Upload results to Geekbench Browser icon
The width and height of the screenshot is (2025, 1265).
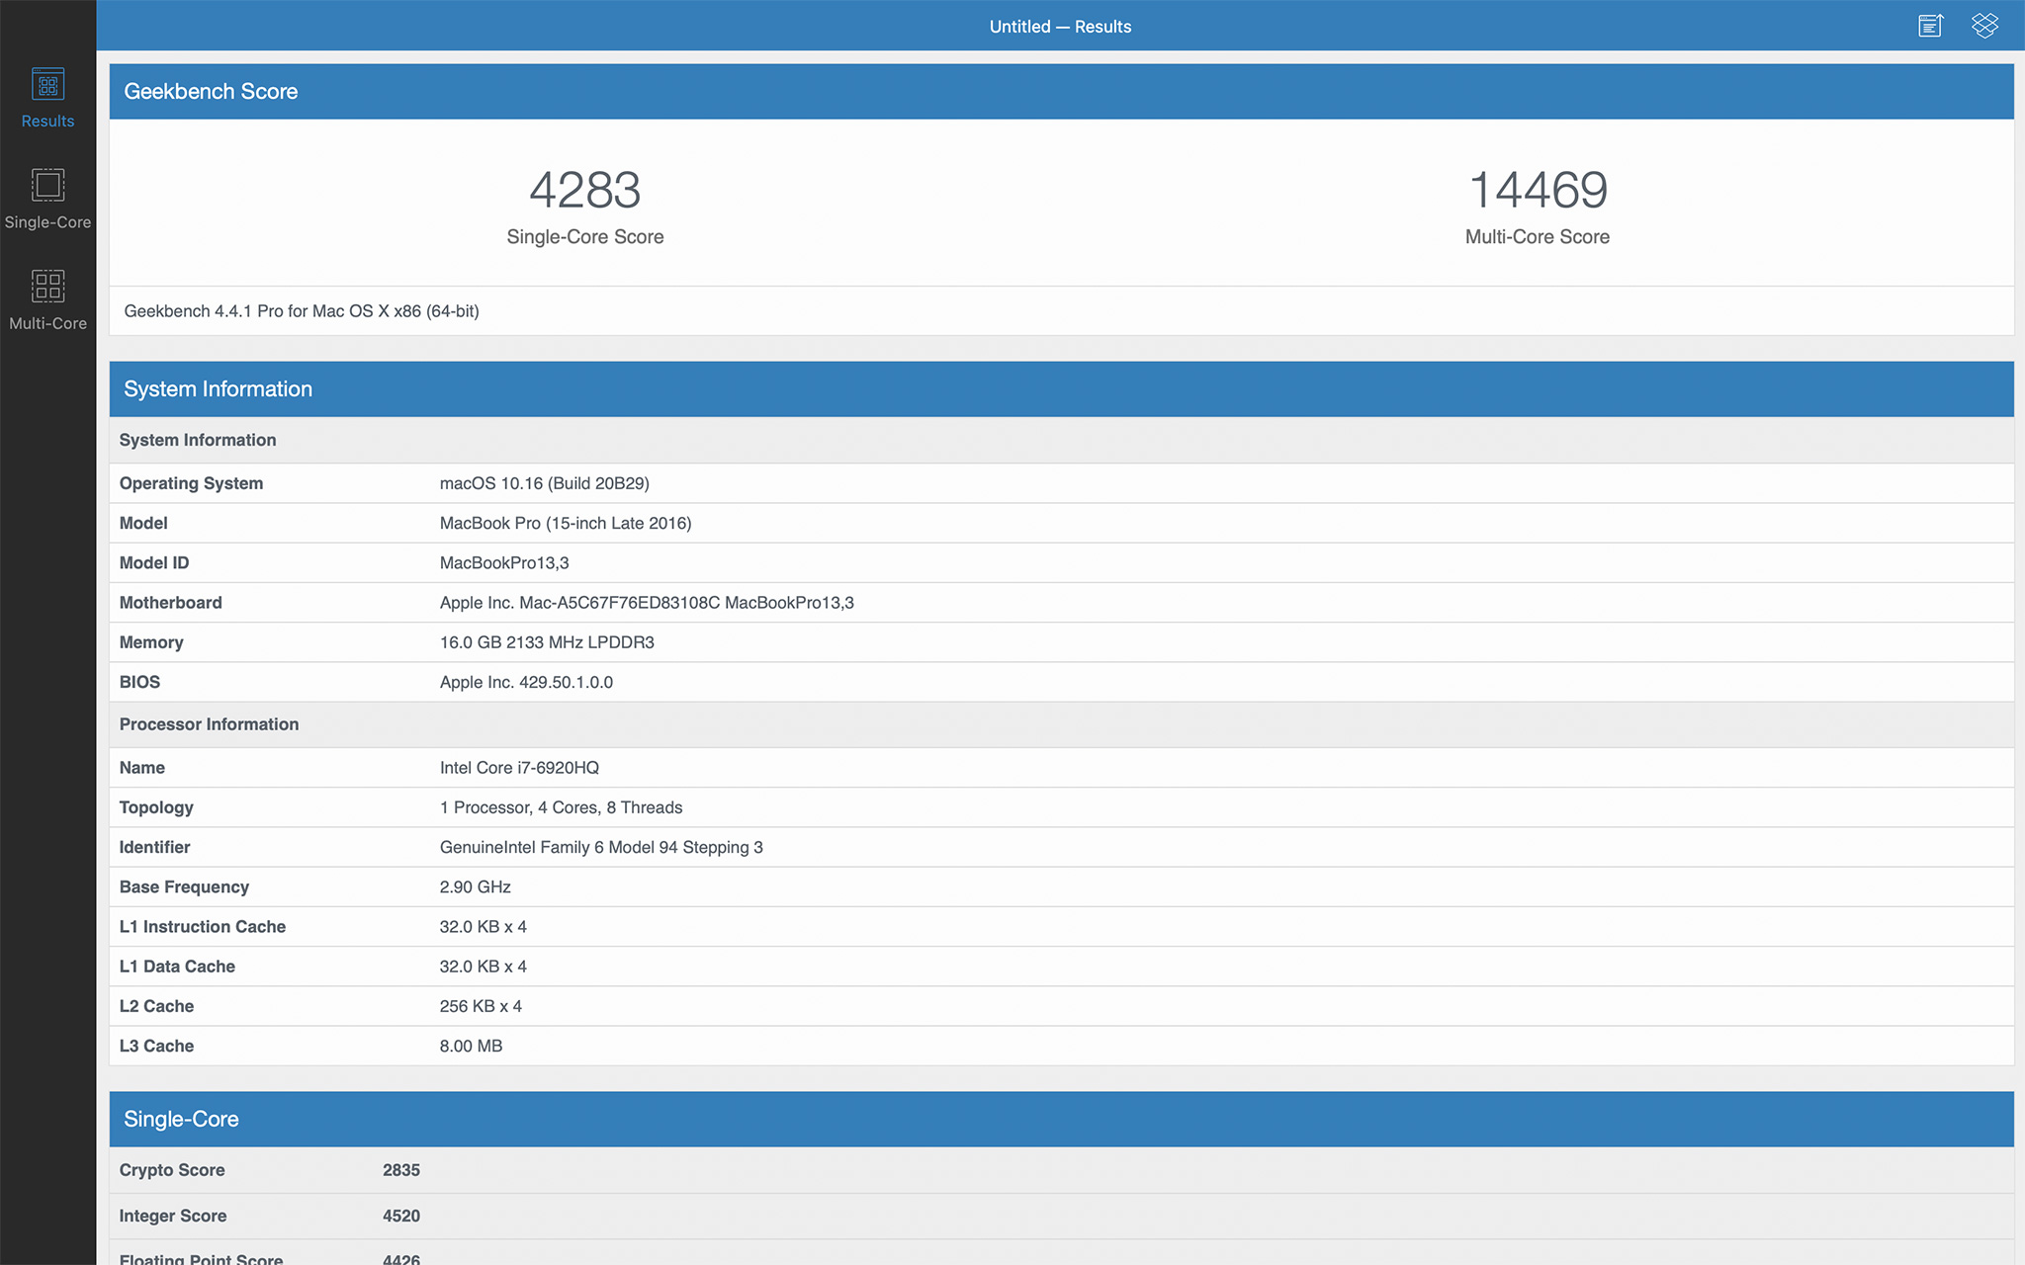pyautogui.click(x=1930, y=26)
